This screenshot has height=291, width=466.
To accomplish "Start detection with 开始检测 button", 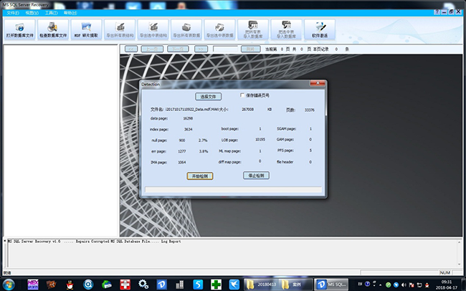I will coord(200,176).
